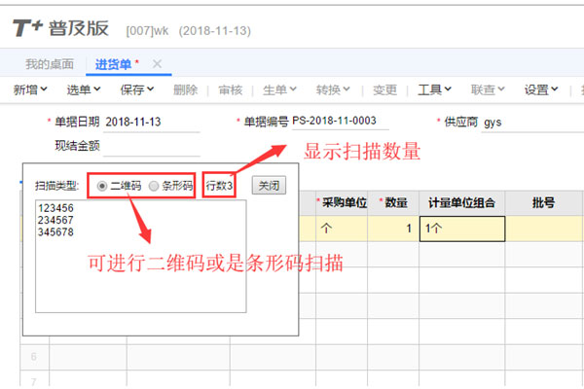
Task: Open the 保存 dropdown
Action: click(137, 90)
